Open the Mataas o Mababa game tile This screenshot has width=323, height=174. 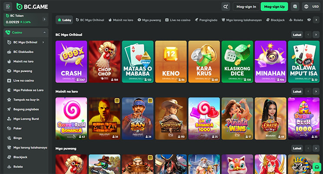(x=138, y=62)
